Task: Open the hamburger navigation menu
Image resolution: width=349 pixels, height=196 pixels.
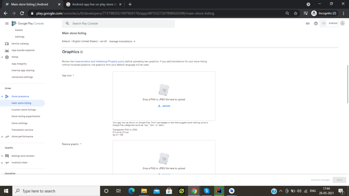Action: 6,23
